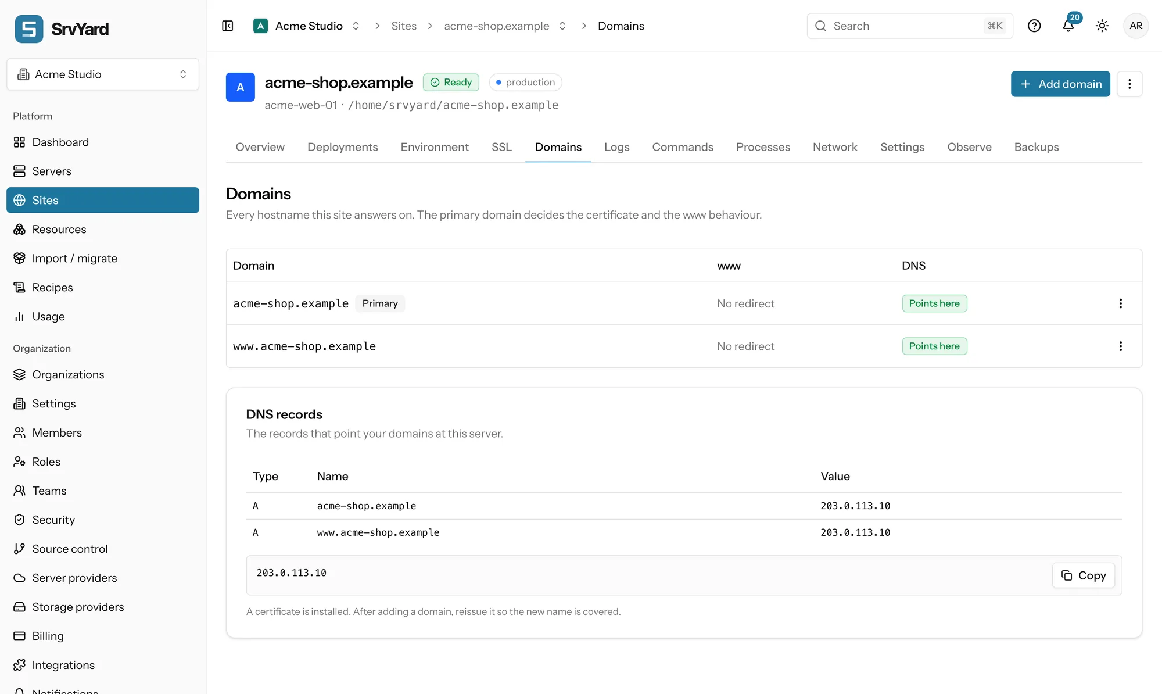The height and width of the screenshot is (694, 1162).
Task: Select Sites in the sidebar
Action: pyautogui.click(x=103, y=201)
